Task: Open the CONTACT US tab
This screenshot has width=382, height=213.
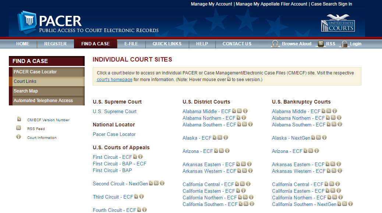Action: click(x=237, y=44)
